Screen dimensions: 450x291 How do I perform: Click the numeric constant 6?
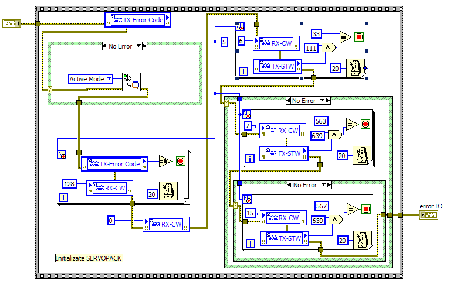tap(241, 41)
